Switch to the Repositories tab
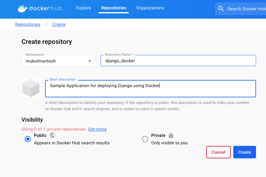Viewport: 266px width, 177px height. [114, 8]
